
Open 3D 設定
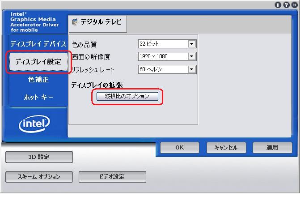pos(39,157)
